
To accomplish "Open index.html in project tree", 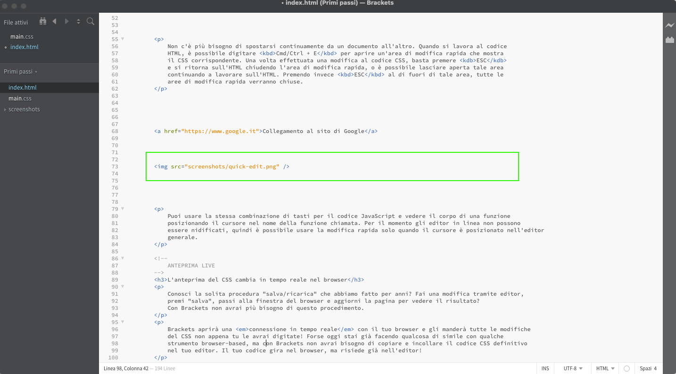I will pos(22,88).
